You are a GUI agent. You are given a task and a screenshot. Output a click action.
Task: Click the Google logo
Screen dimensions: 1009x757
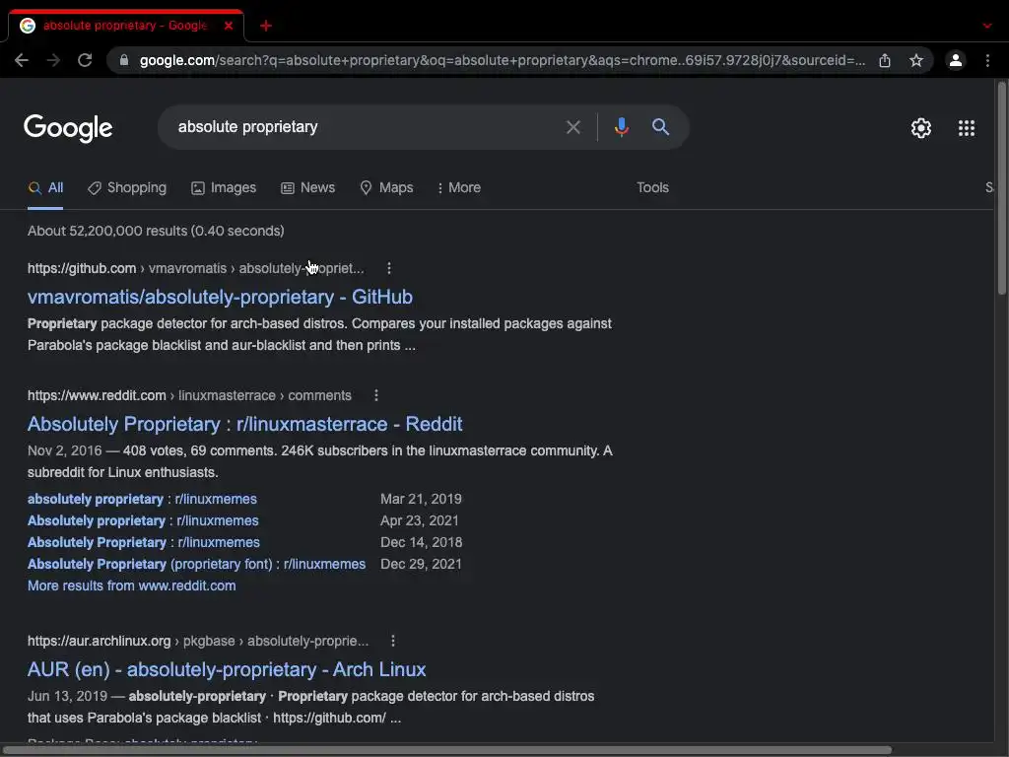click(x=68, y=128)
